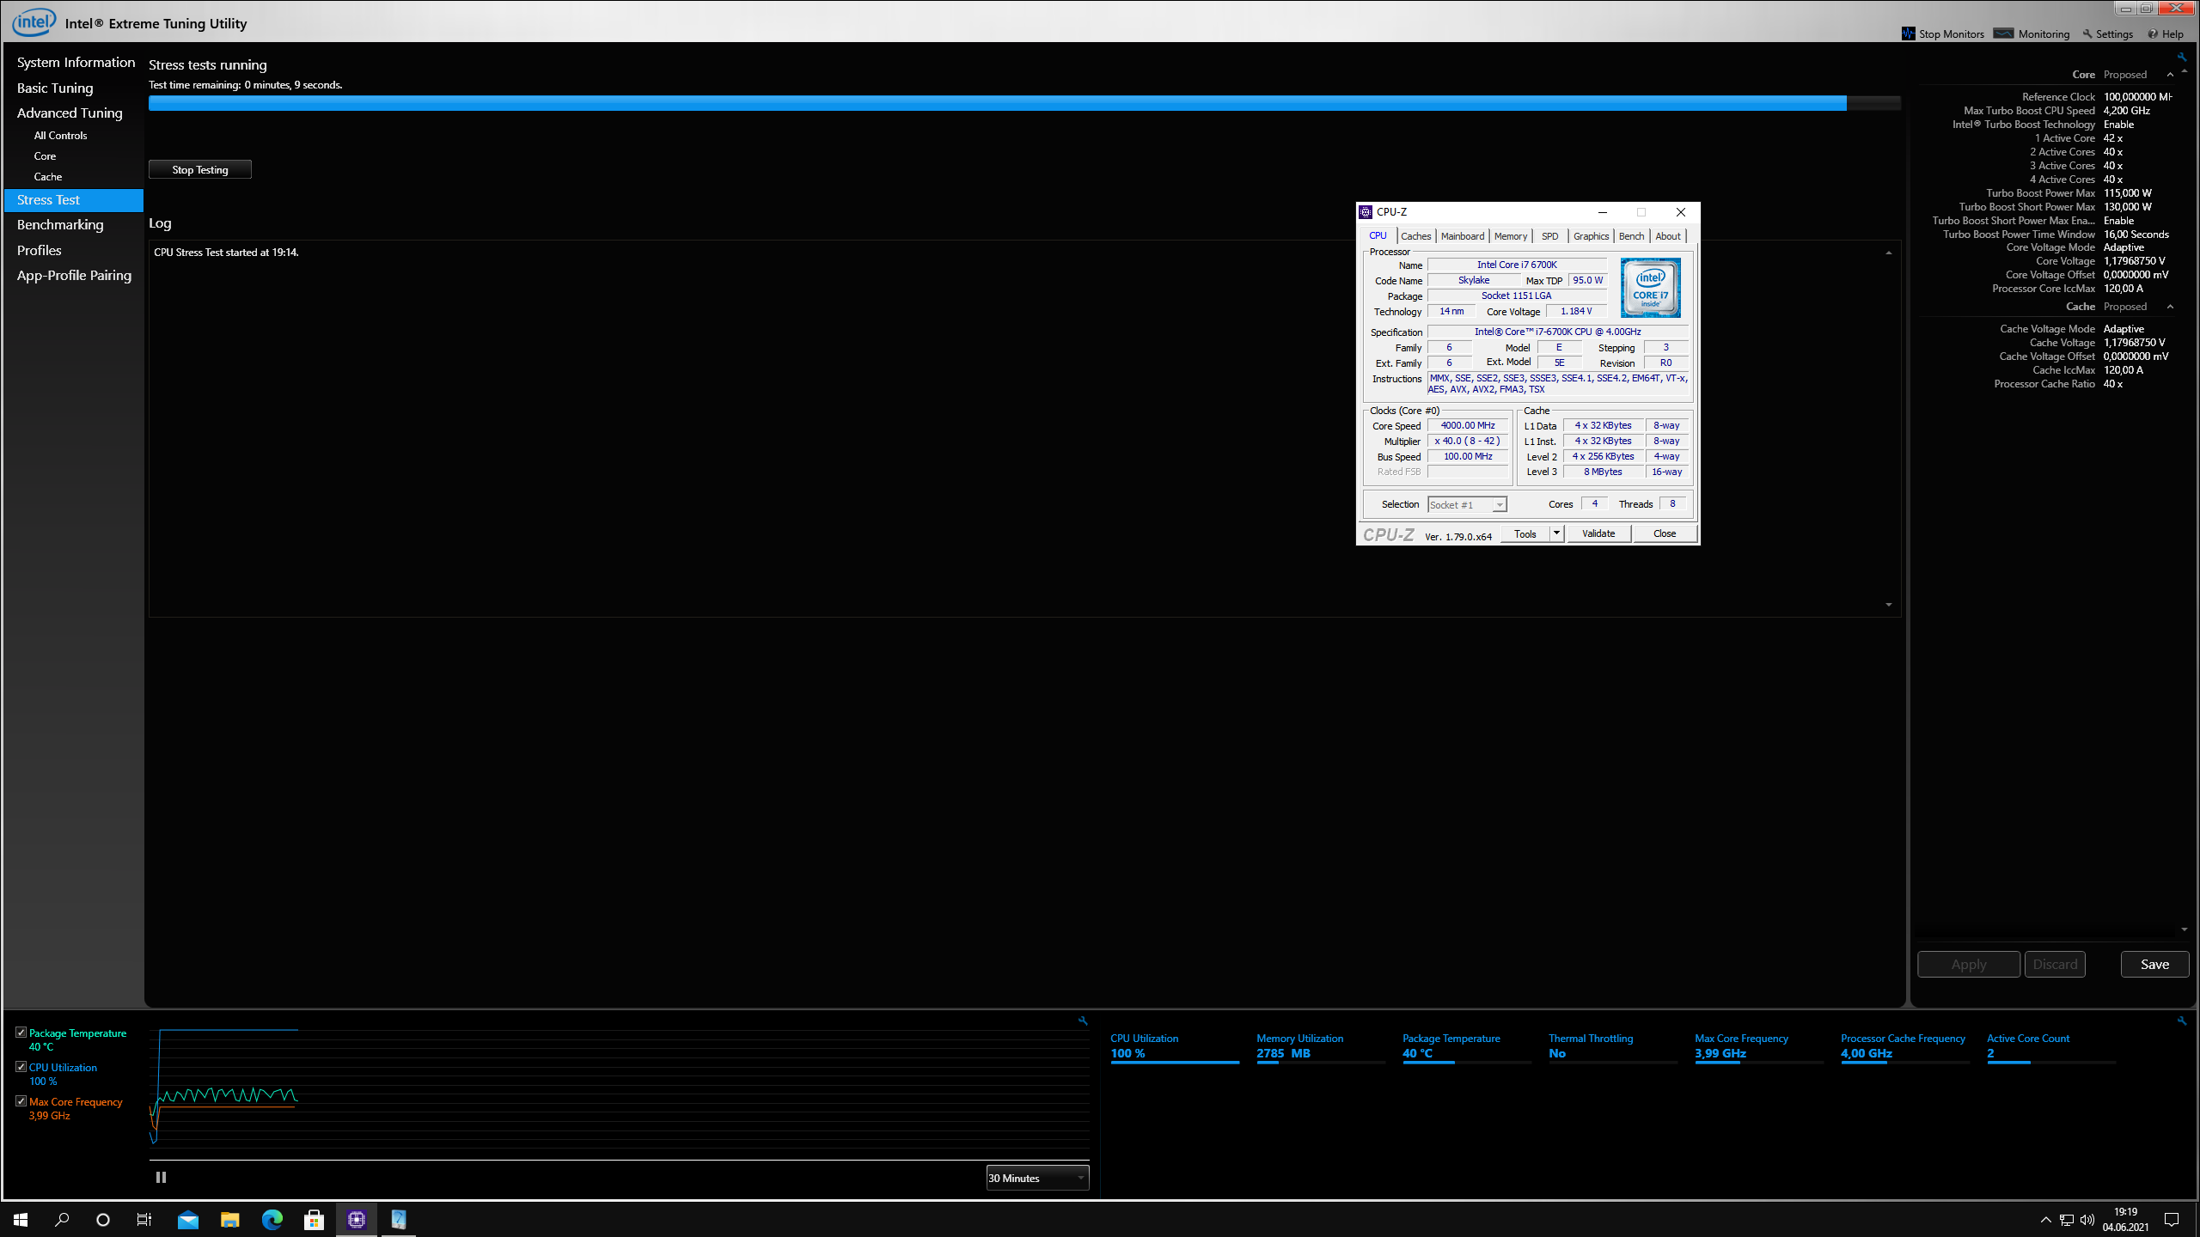Screen dimensions: 2200x1237
Task: Click wrench icon above monitor graph
Action: 1083,1021
